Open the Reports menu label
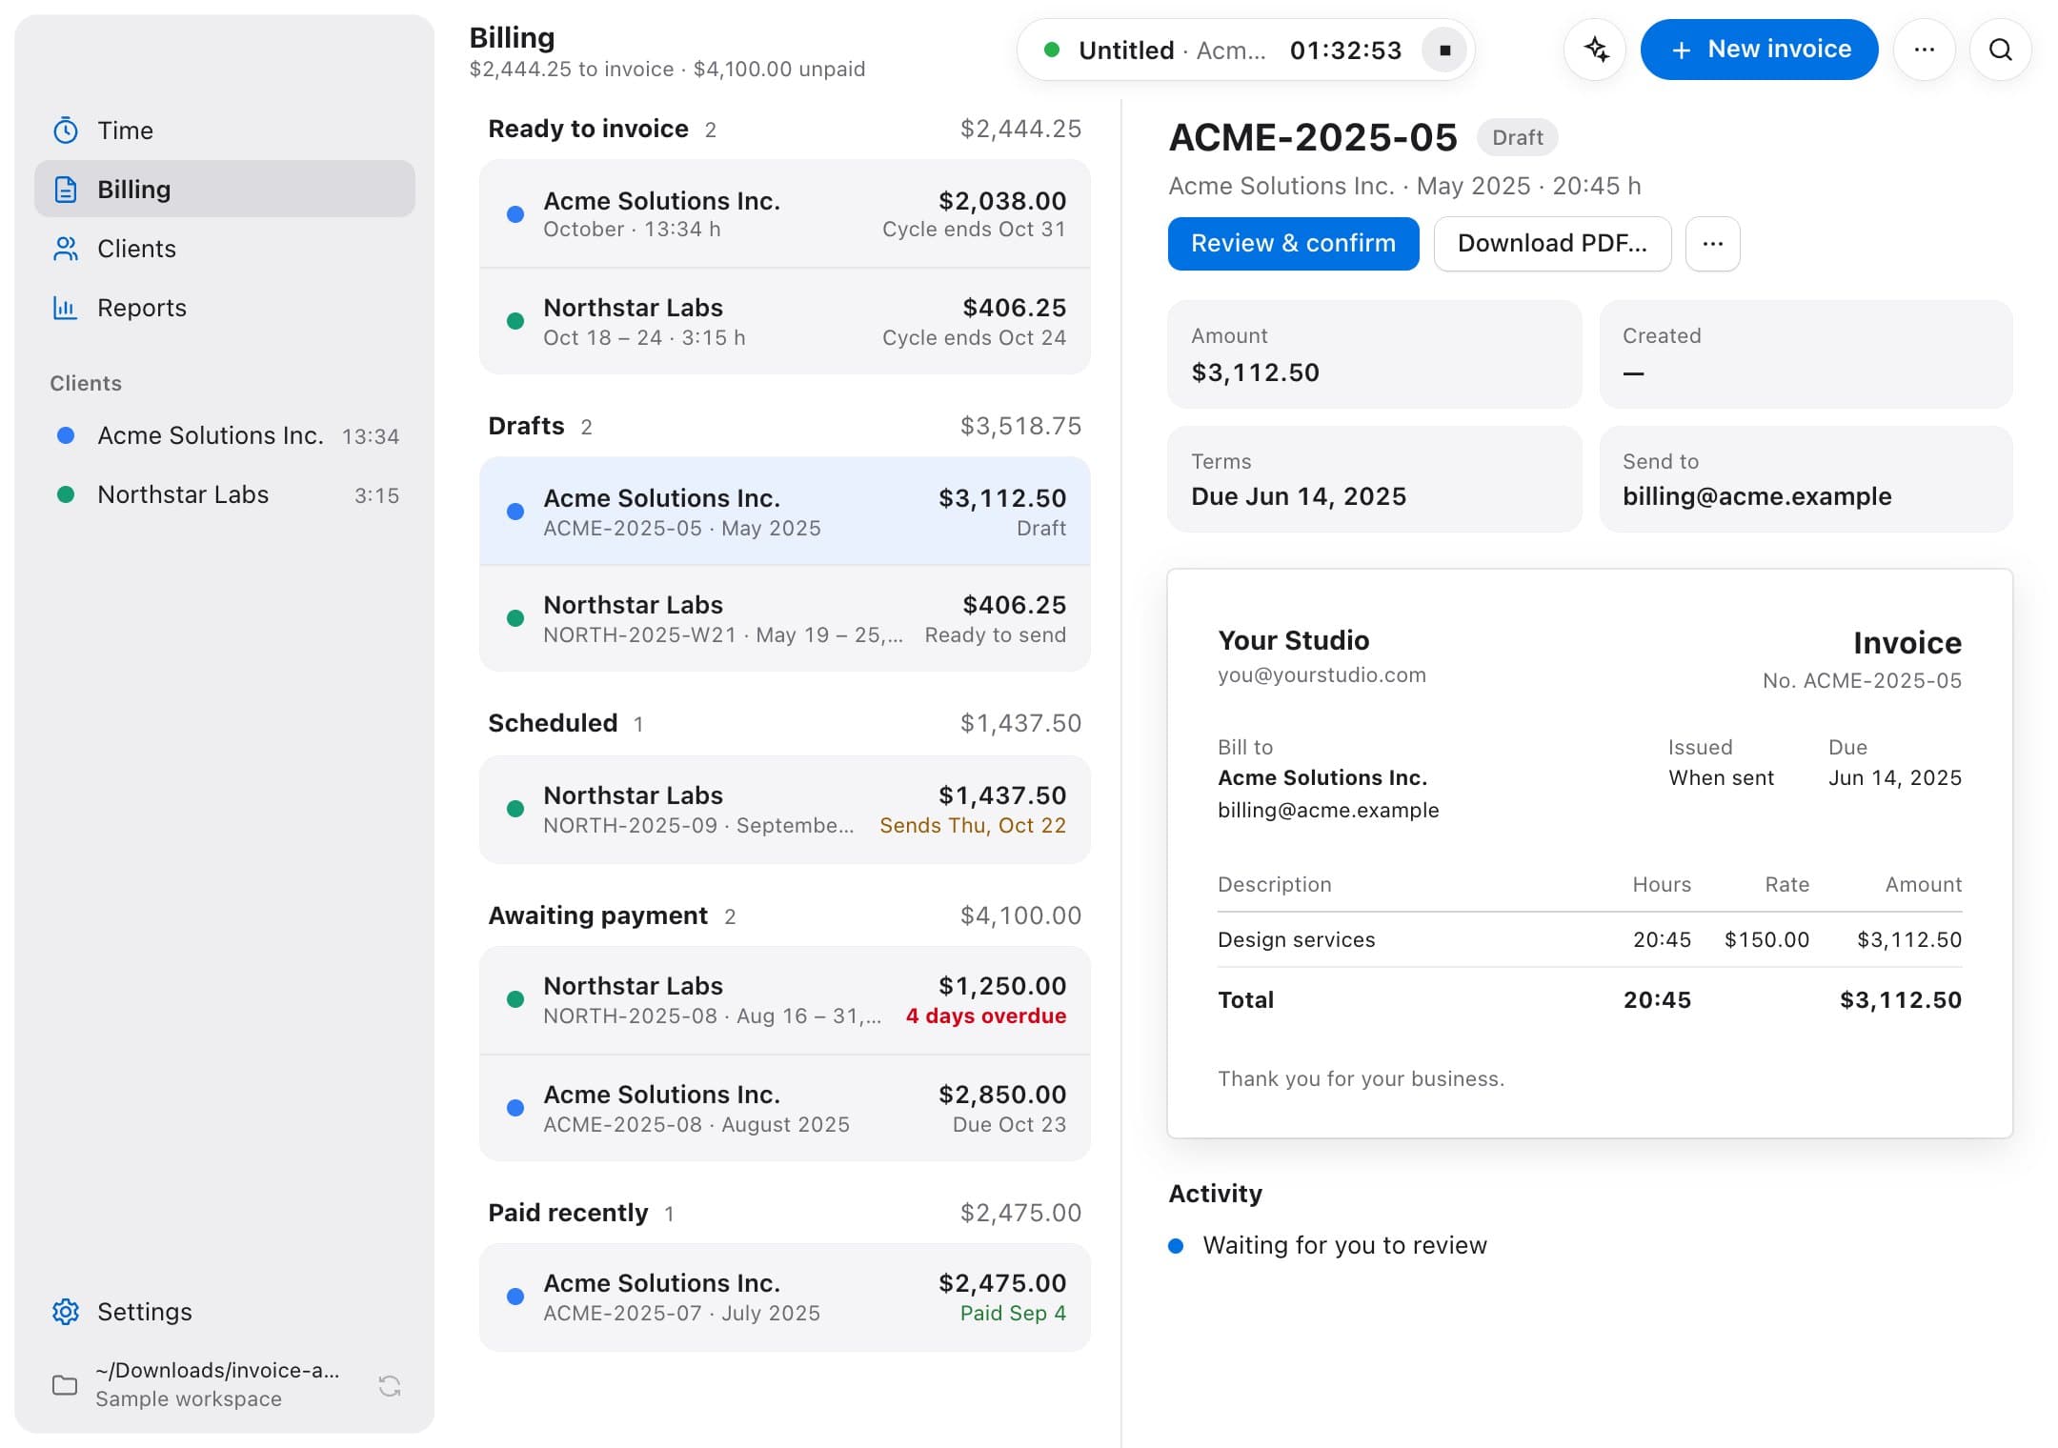2058x1448 pixels. pyautogui.click(x=142, y=308)
